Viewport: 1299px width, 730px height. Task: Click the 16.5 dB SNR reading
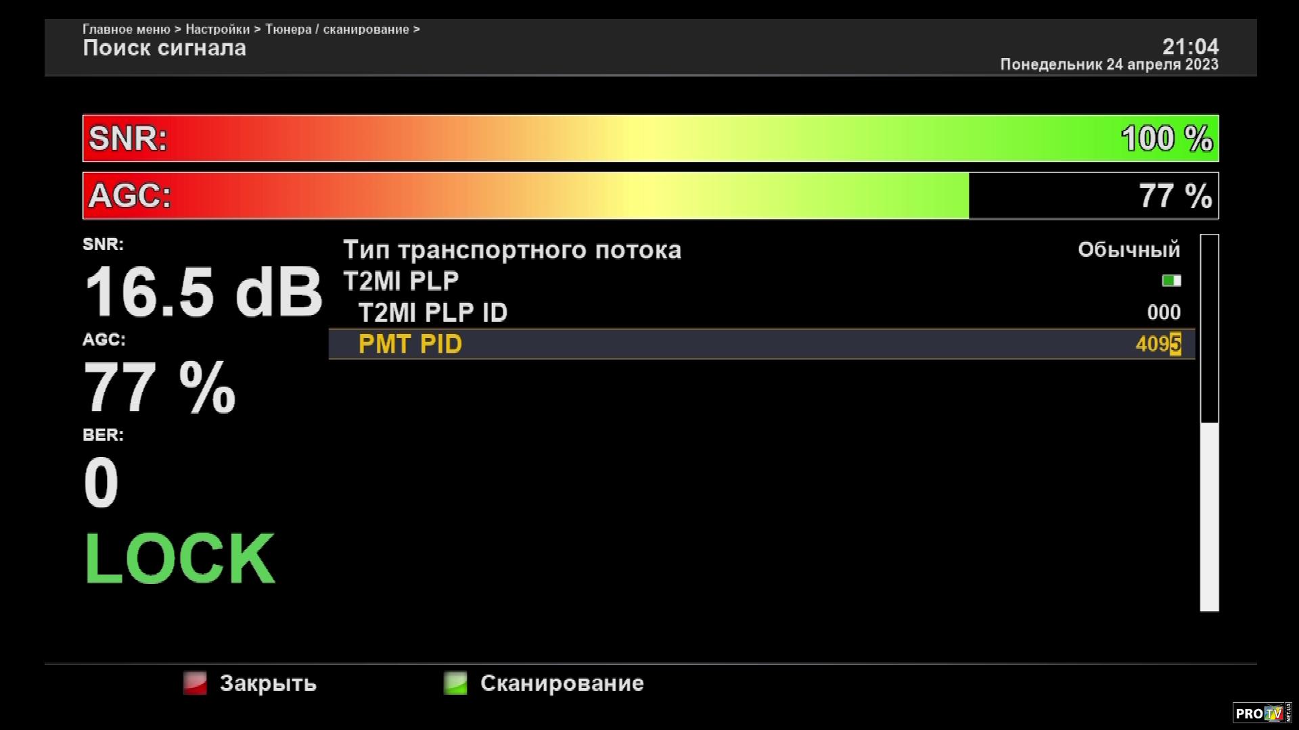point(203,292)
